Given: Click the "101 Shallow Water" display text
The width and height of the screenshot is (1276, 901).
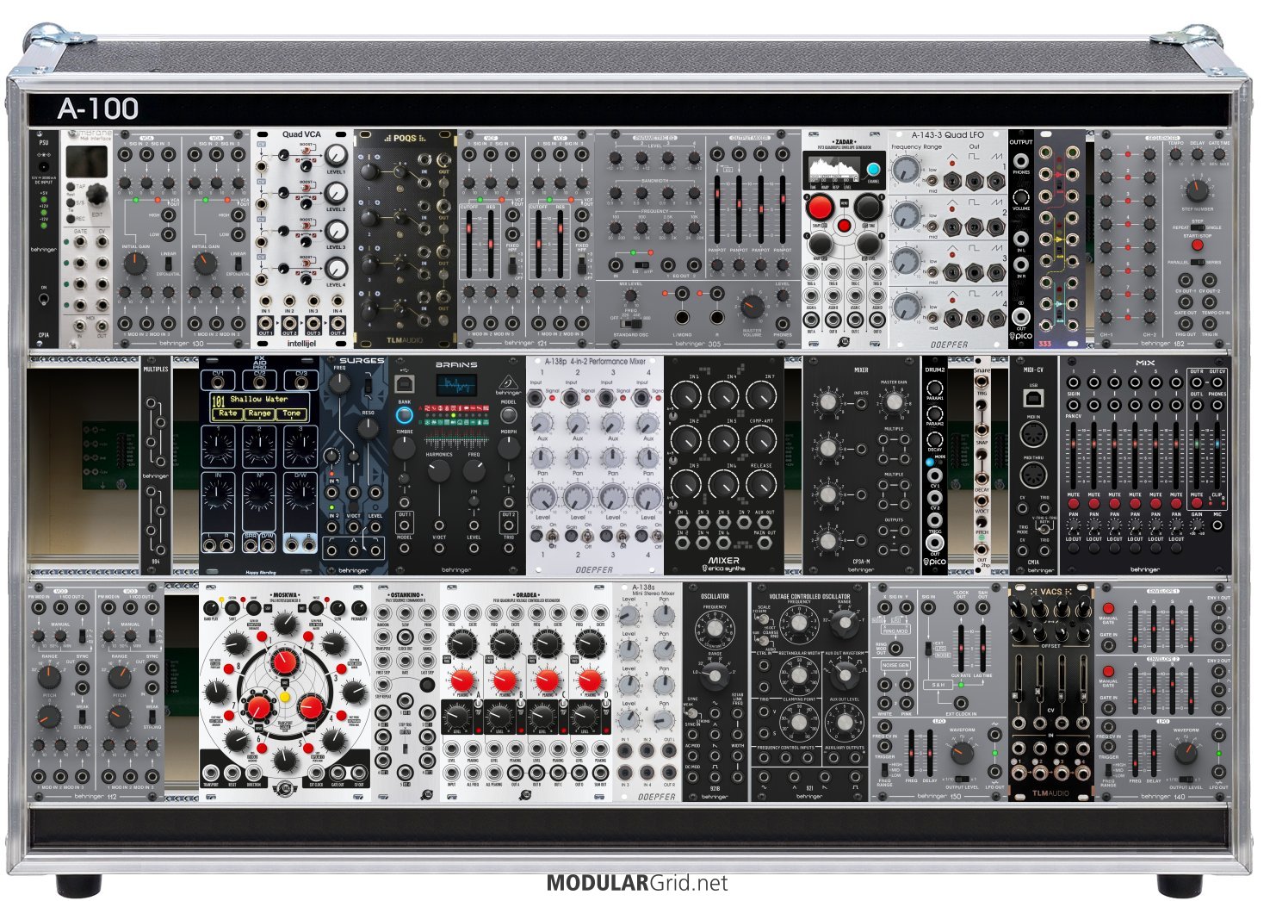Looking at the screenshot, I should (251, 400).
